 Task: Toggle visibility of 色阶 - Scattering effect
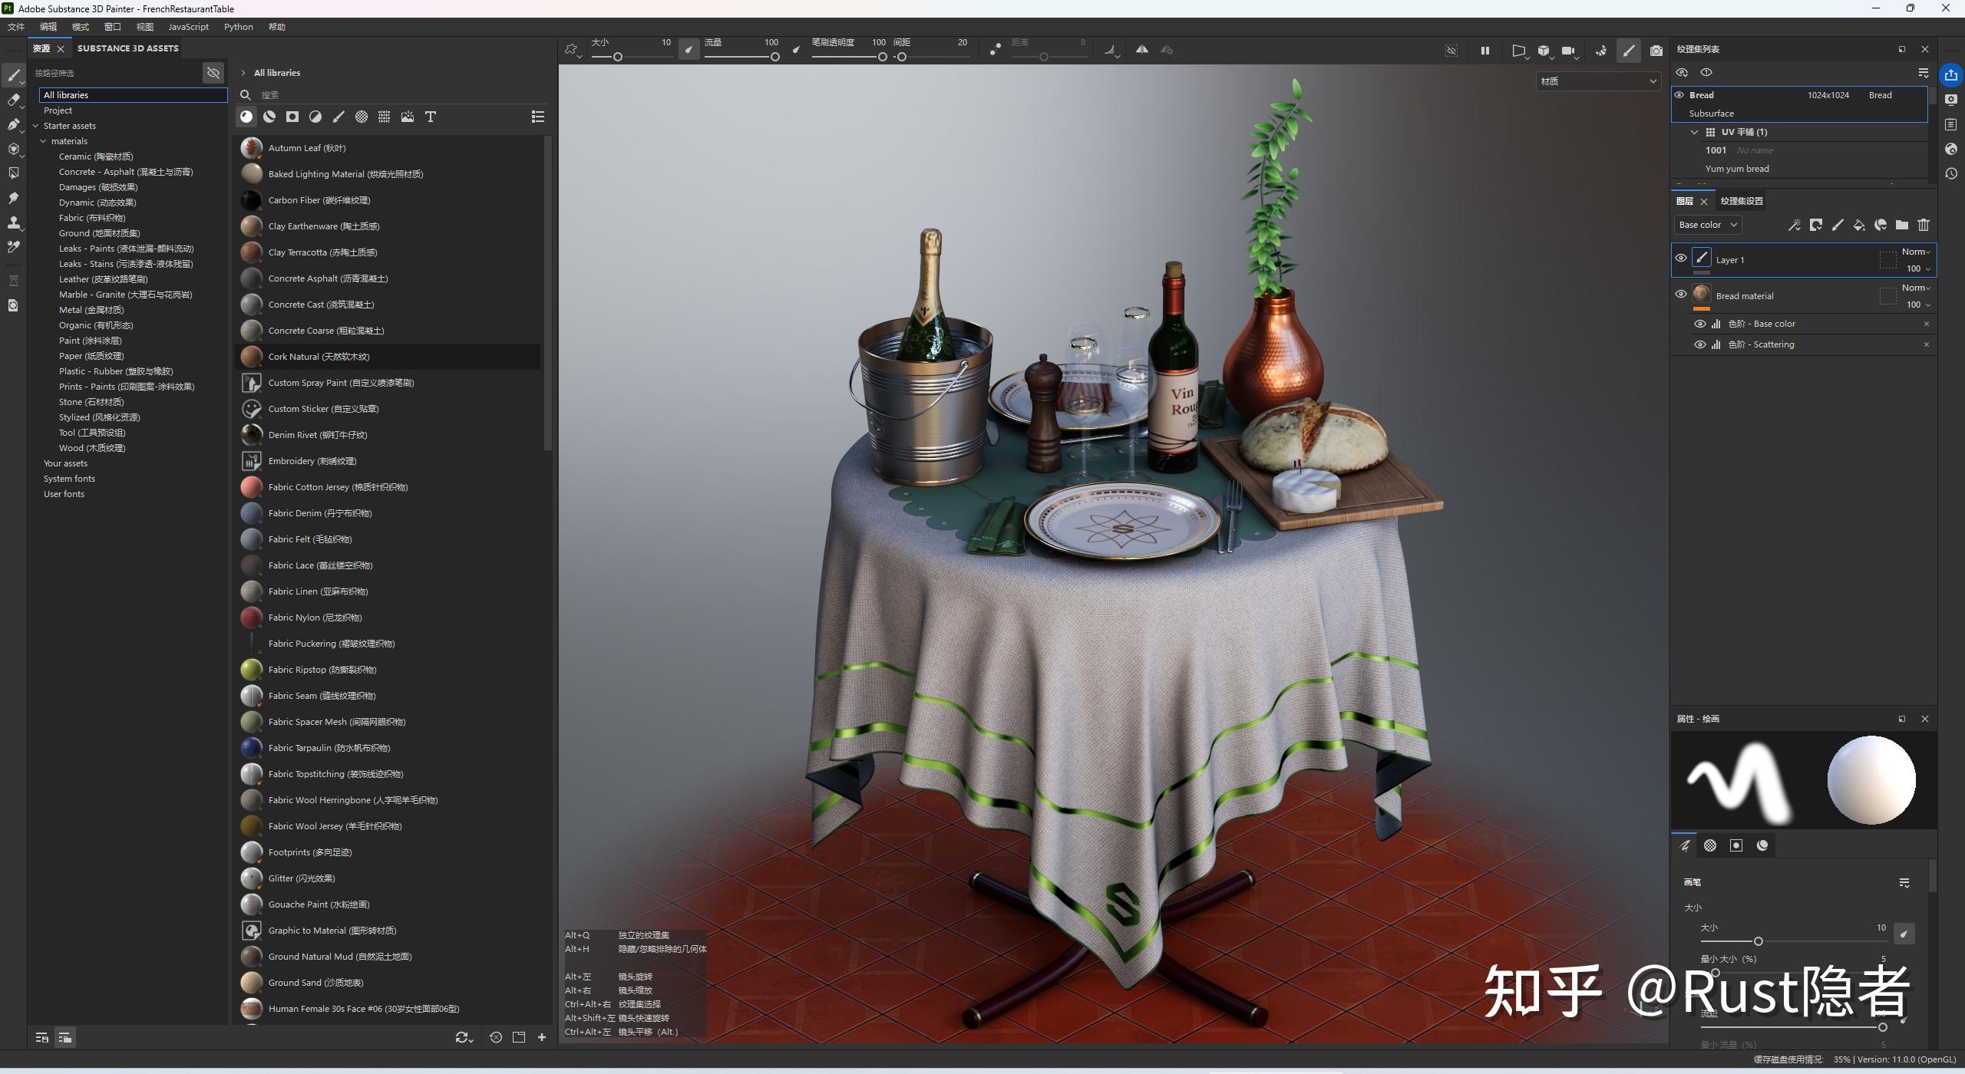(x=1699, y=344)
